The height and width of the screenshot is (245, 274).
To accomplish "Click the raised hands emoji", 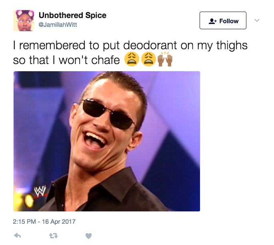I will click(x=165, y=59).
